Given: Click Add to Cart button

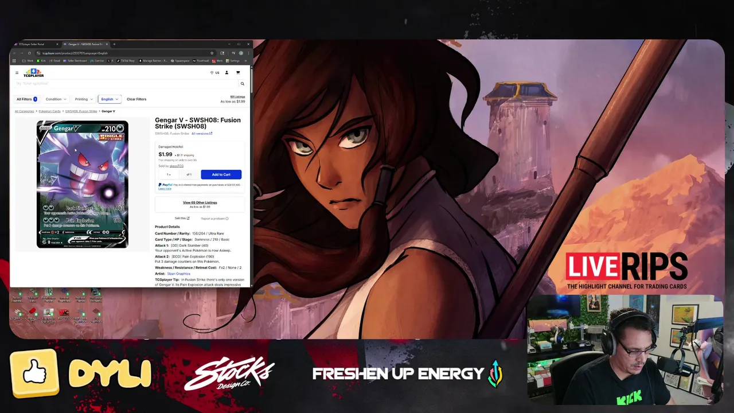Looking at the screenshot, I should coord(221,174).
